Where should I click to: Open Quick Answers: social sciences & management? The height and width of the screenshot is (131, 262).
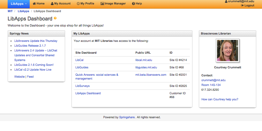(97, 77)
